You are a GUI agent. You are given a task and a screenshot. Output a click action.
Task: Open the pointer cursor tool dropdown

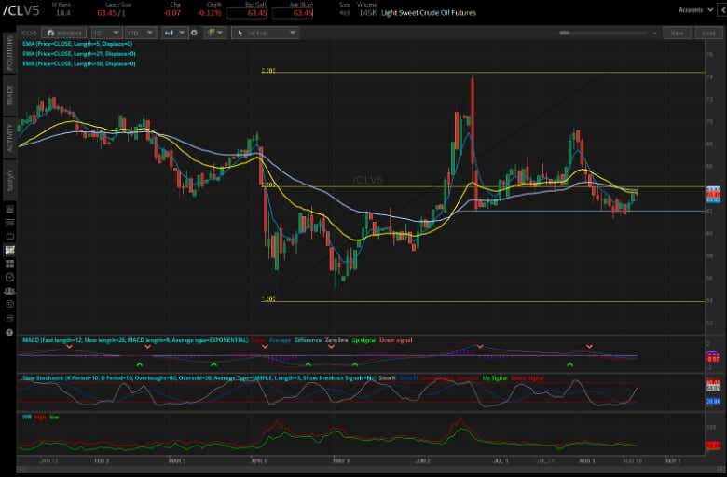tap(265, 33)
